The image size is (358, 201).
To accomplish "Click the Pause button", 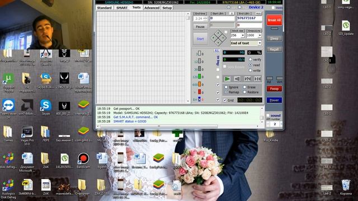I will 200,27.
